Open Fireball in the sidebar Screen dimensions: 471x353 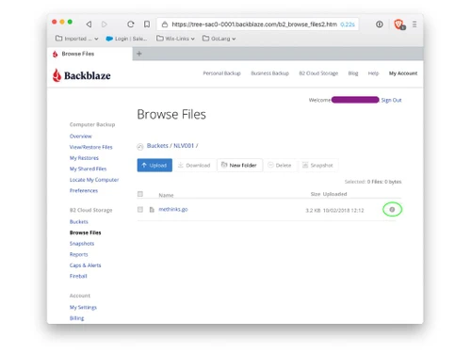click(x=78, y=276)
